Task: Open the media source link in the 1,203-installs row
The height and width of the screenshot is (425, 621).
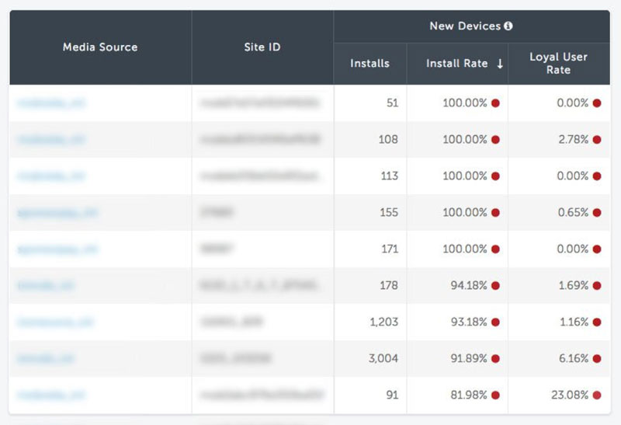Action: click(55, 322)
